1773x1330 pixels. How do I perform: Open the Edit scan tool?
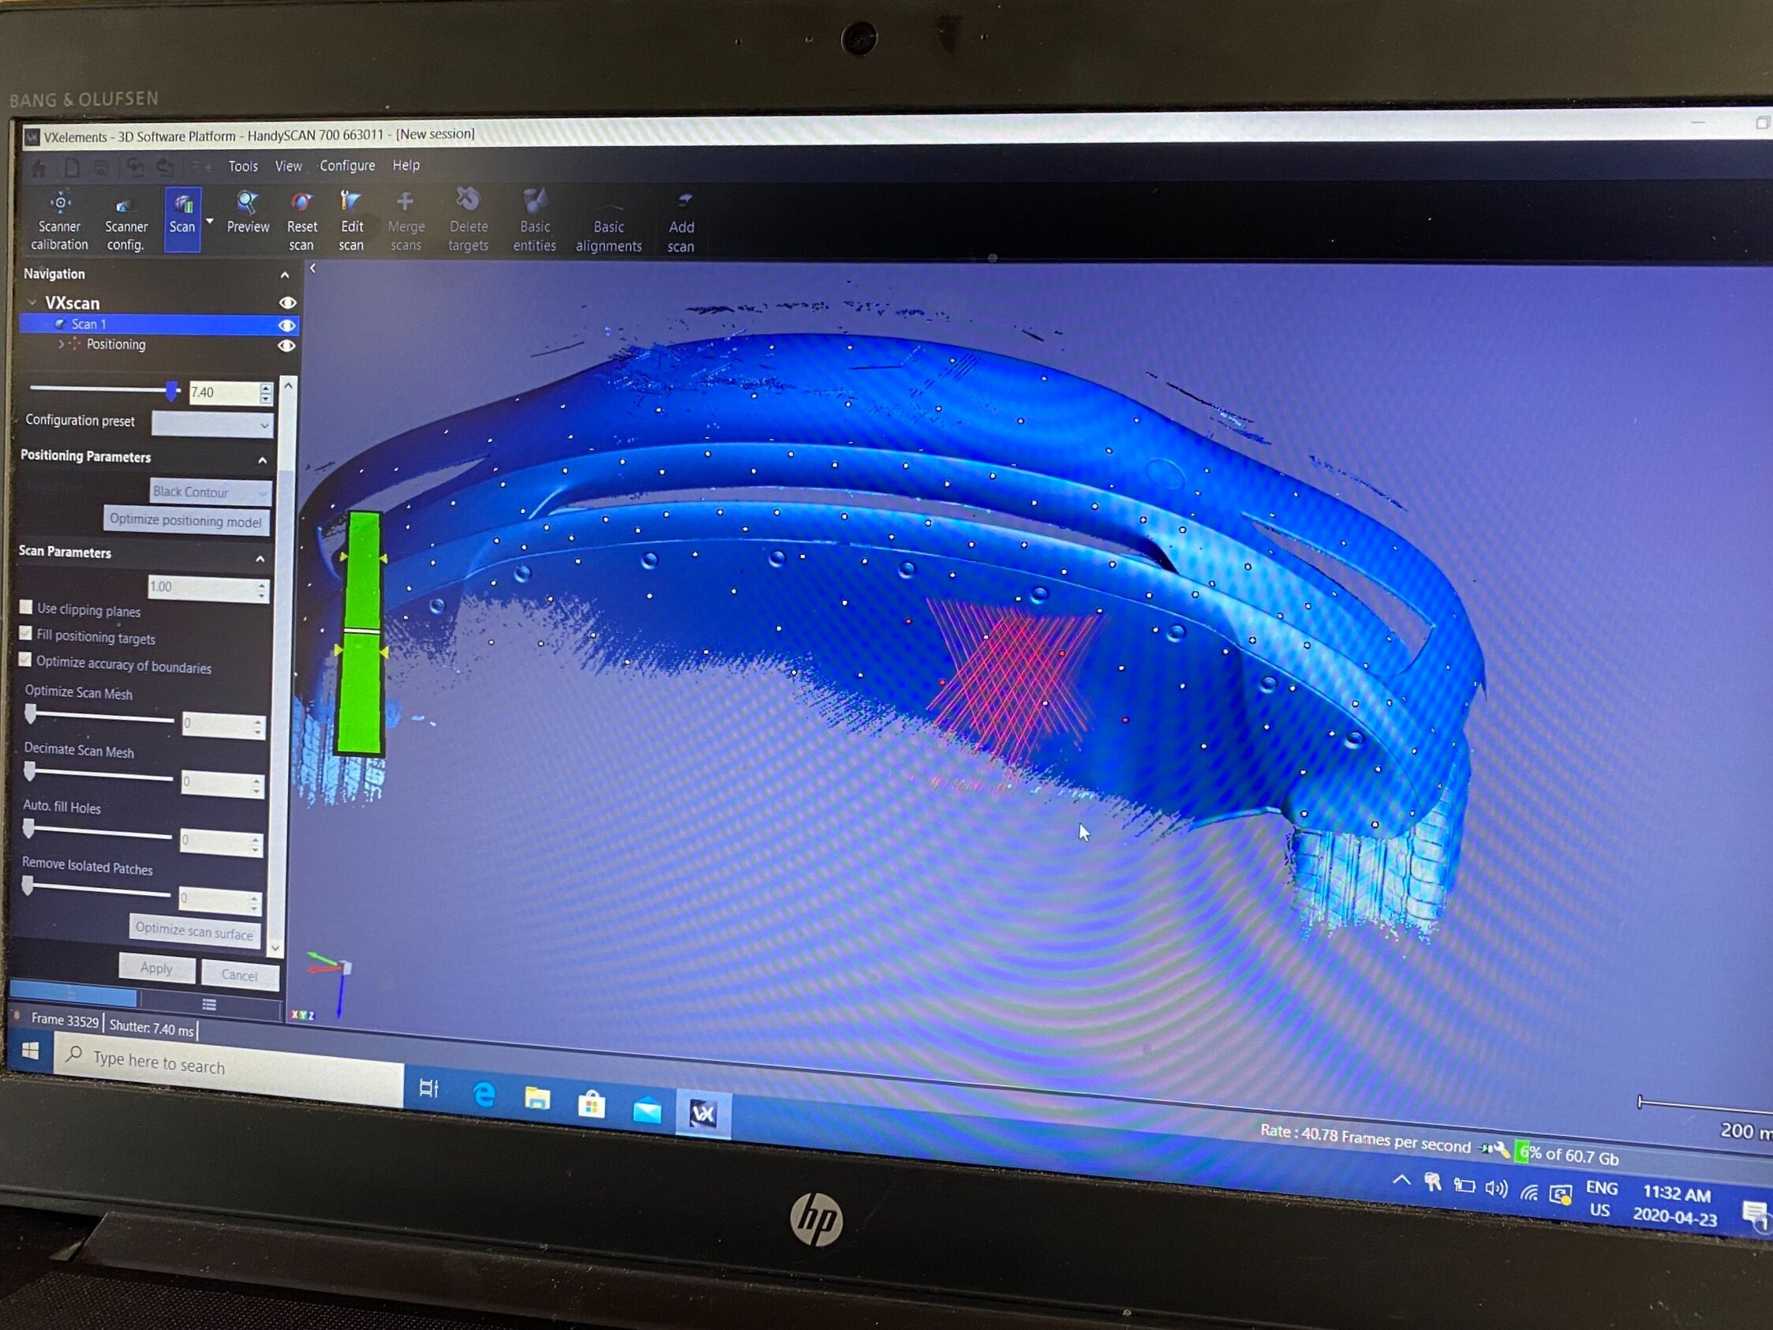click(x=351, y=222)
